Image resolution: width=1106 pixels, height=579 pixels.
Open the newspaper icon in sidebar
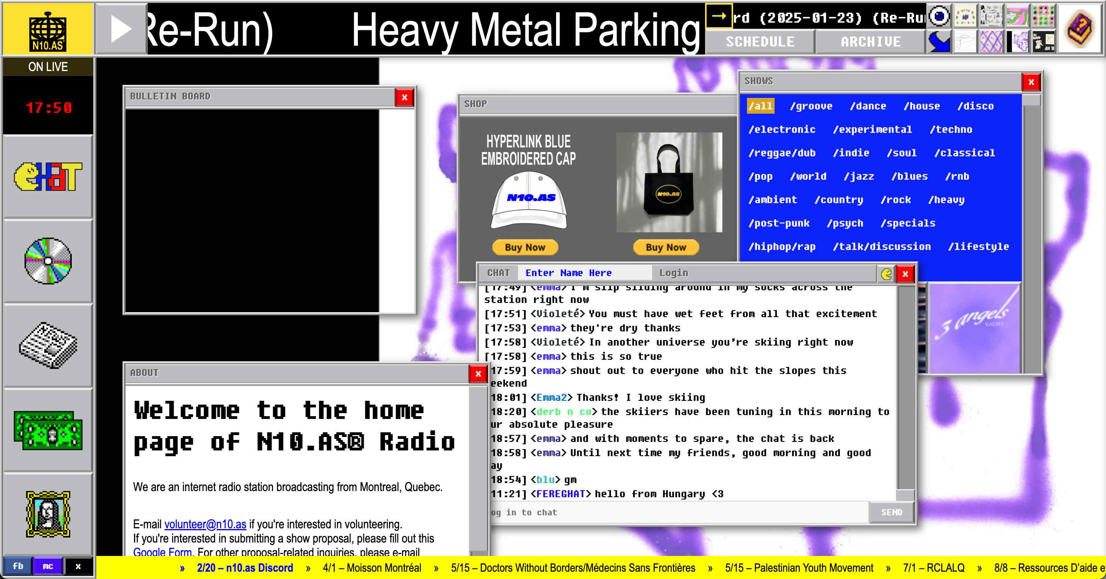[48, 345]
